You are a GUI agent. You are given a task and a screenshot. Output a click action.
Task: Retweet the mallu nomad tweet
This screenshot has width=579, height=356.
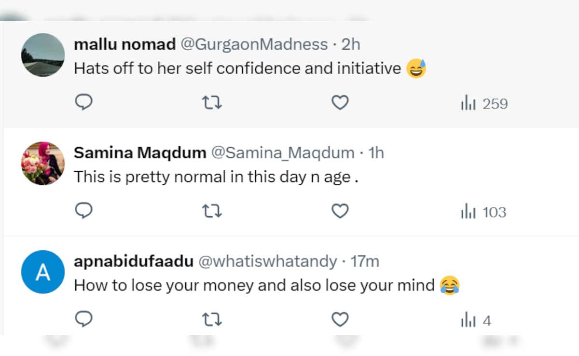click(211, 102)
